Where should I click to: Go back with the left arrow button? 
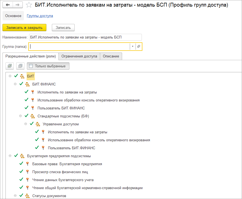coord(8,5)
